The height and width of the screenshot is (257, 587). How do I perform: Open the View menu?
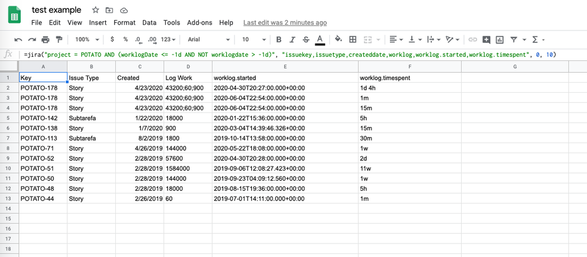tap(75, 23)
